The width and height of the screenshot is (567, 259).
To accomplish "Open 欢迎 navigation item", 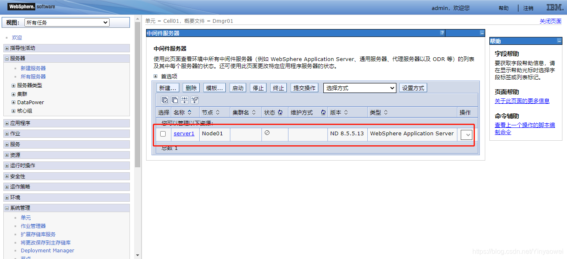I will click(17, 38).
